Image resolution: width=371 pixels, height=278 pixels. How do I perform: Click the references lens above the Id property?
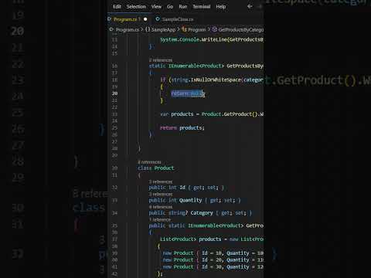click(161, 182)
